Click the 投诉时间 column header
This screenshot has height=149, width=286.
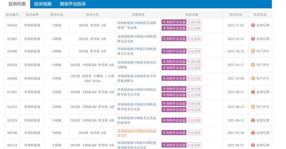(236, 15)
